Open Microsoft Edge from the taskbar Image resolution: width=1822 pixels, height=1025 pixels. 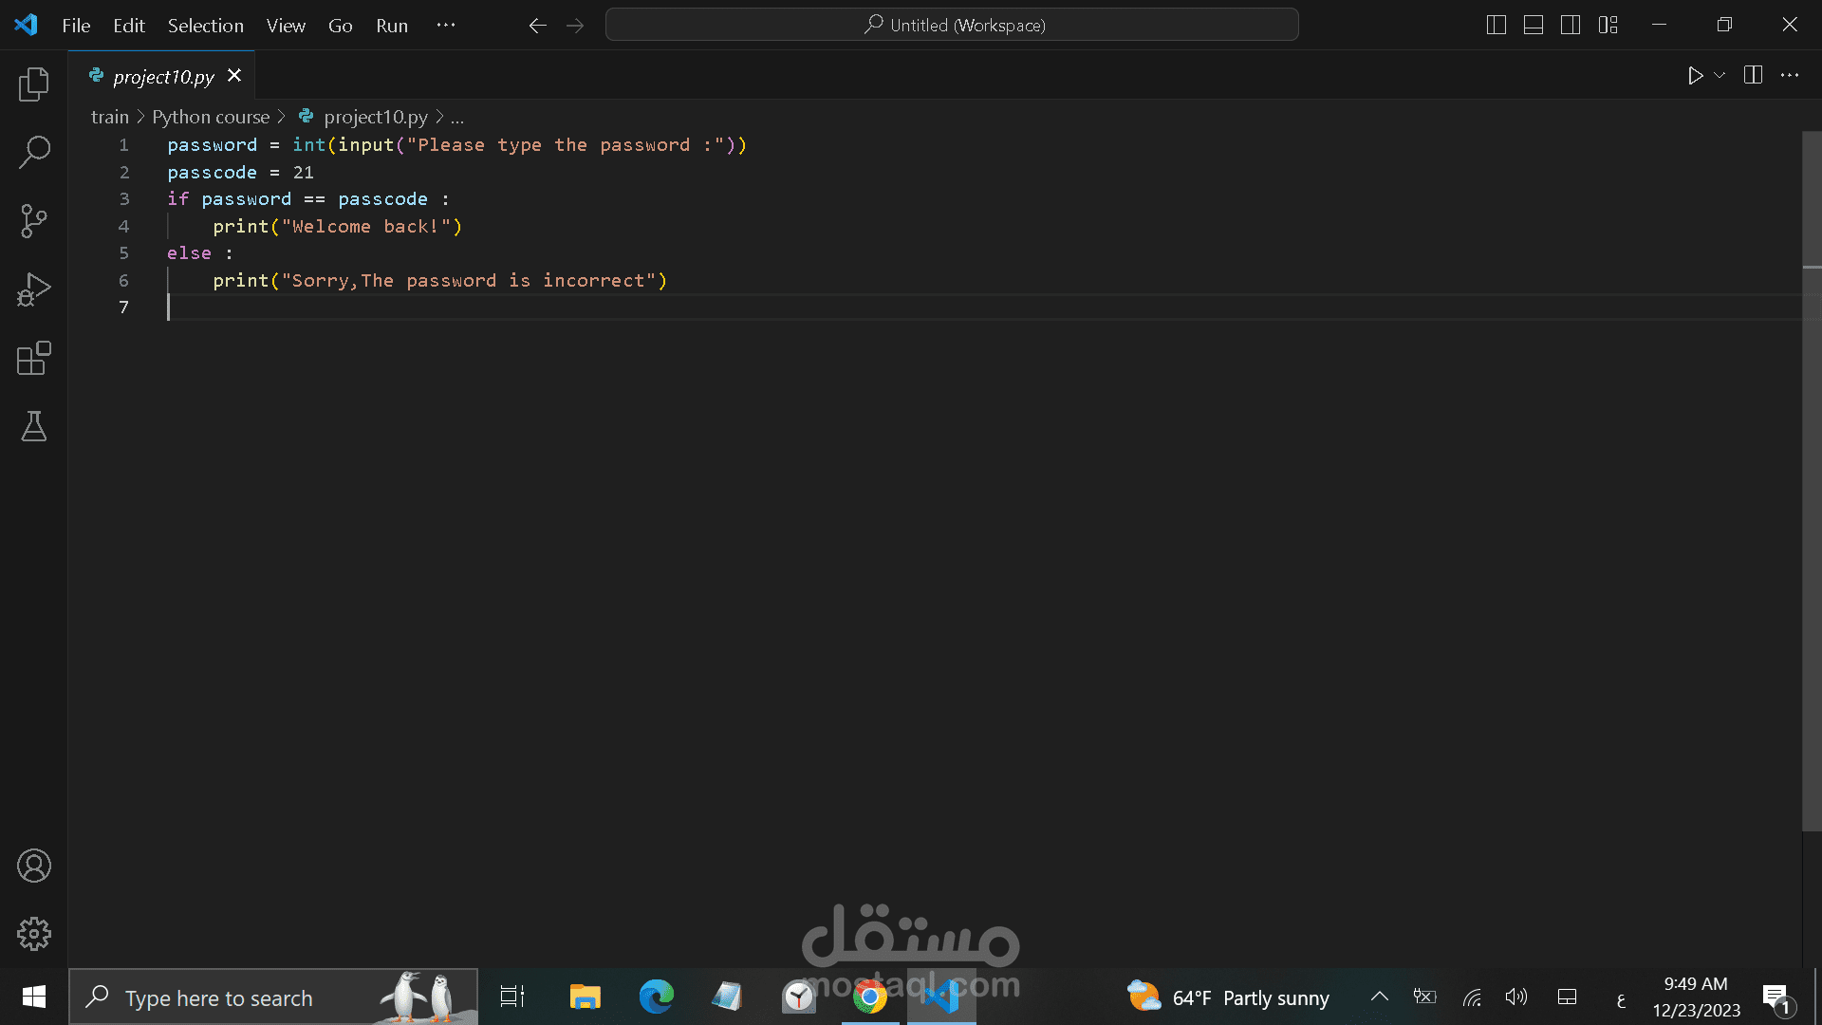[656, 997]
